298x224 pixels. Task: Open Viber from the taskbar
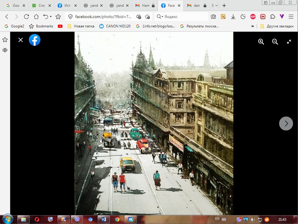77,219
